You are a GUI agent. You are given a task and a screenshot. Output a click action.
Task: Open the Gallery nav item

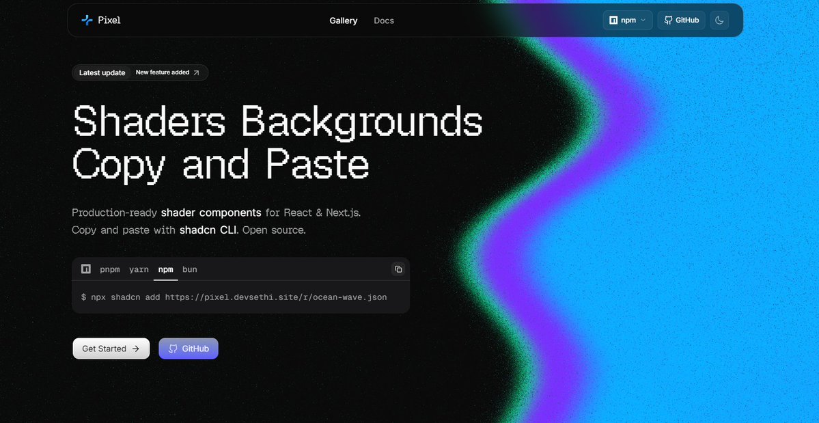point(343,21)
